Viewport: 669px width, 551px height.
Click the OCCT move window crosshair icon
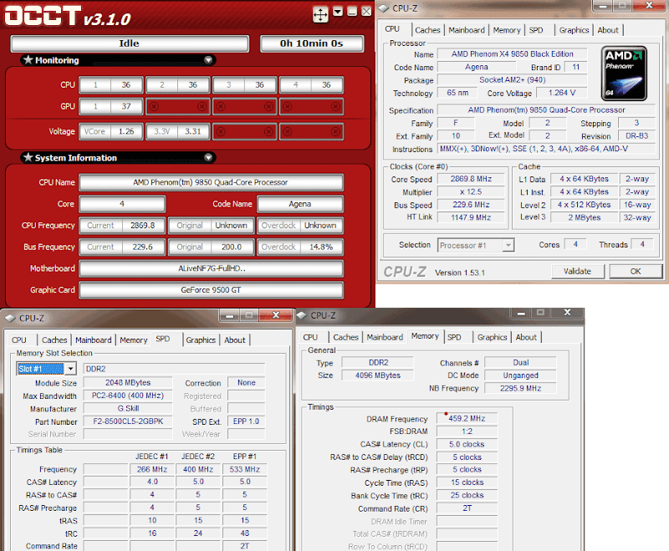(320, 14)
